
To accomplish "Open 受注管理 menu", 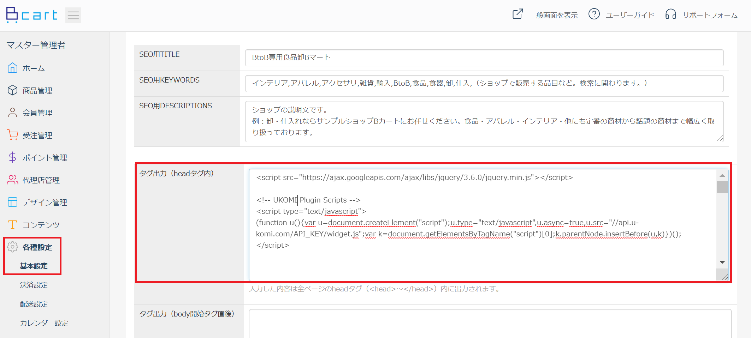I will [x=37, y=135].
